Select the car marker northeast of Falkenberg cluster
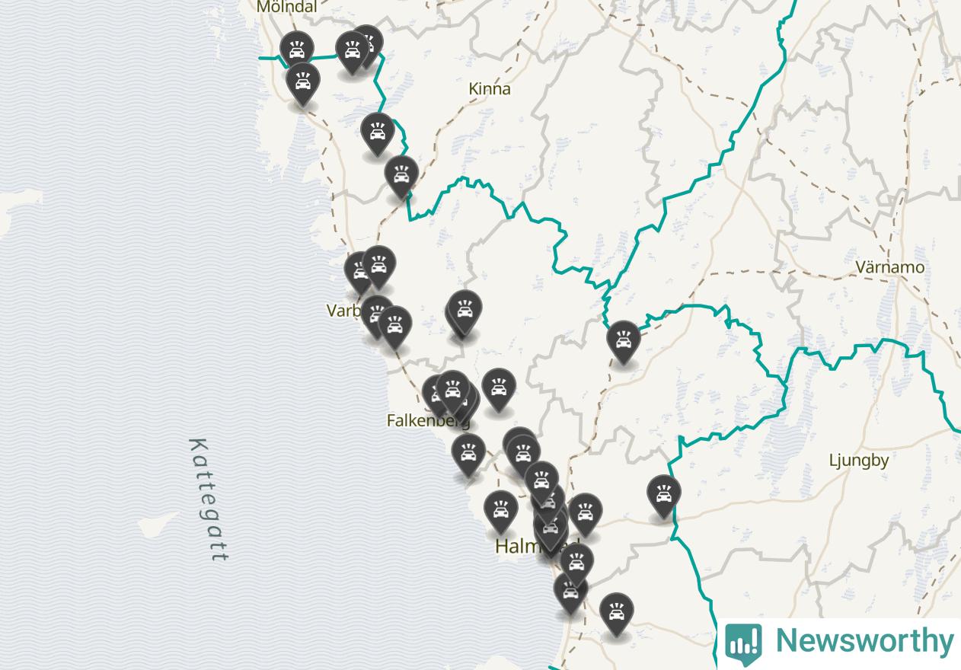 click(x=498, y=388)
